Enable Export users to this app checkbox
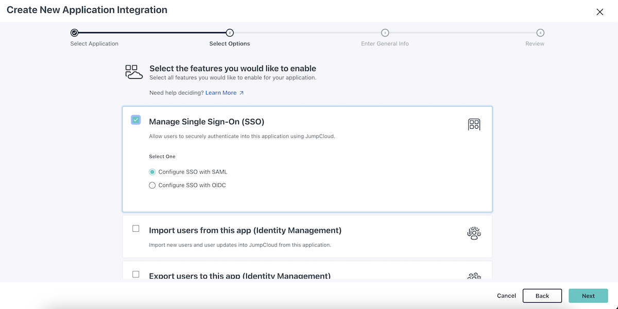 click(136, 274)
